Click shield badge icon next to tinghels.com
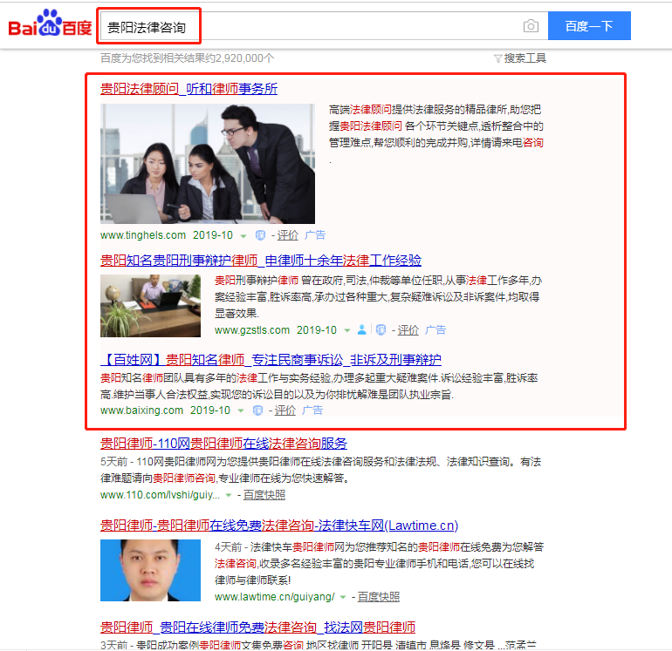 (259, 235)
